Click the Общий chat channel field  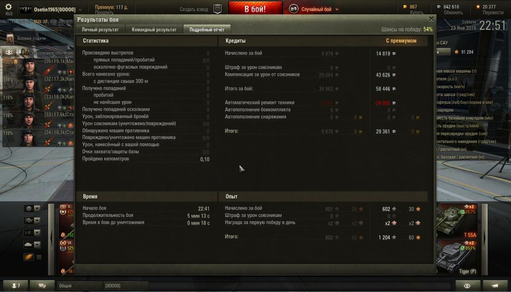(79, 286)
